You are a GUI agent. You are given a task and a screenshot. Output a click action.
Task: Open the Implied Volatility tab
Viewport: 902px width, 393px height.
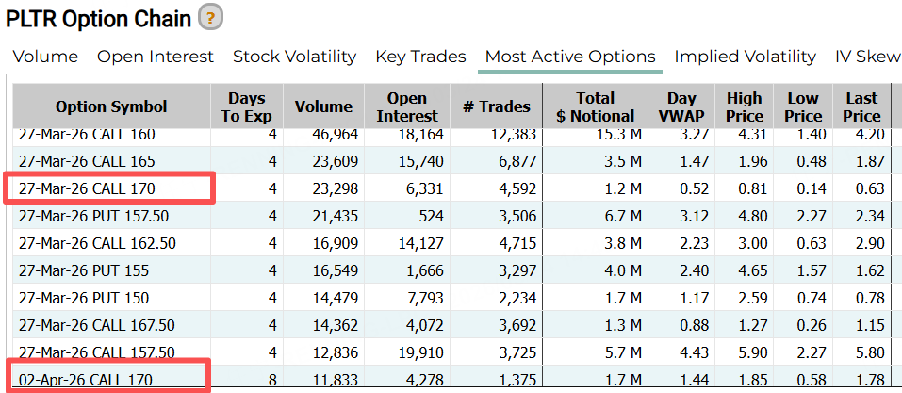[745, 57]
